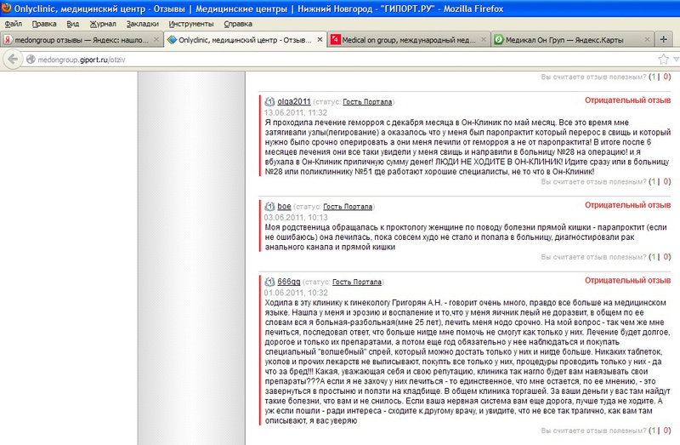Viewport: 680px width, 445px height.
Task: Click the address bar URL medongroup.giport.ru/otziv
Action: click(82, 60)
